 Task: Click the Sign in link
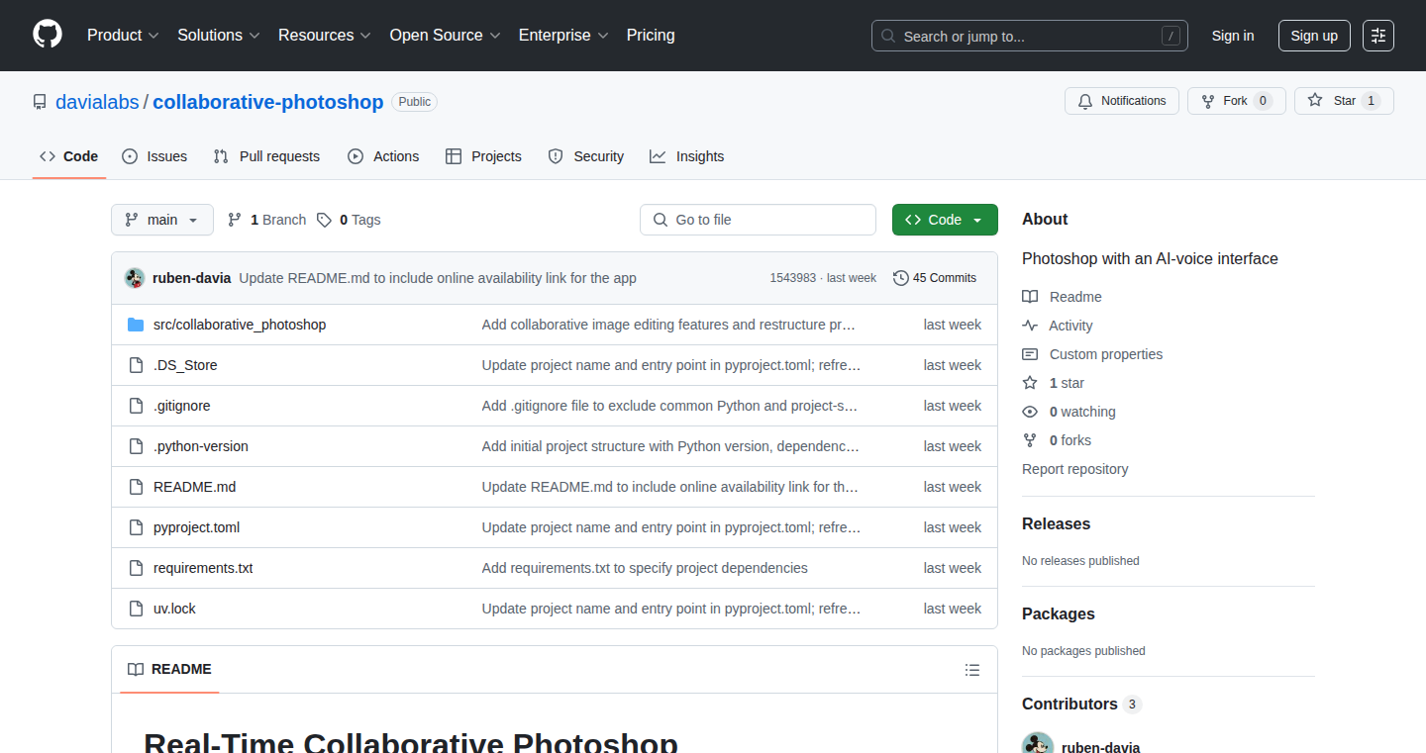coord(1233,36)
